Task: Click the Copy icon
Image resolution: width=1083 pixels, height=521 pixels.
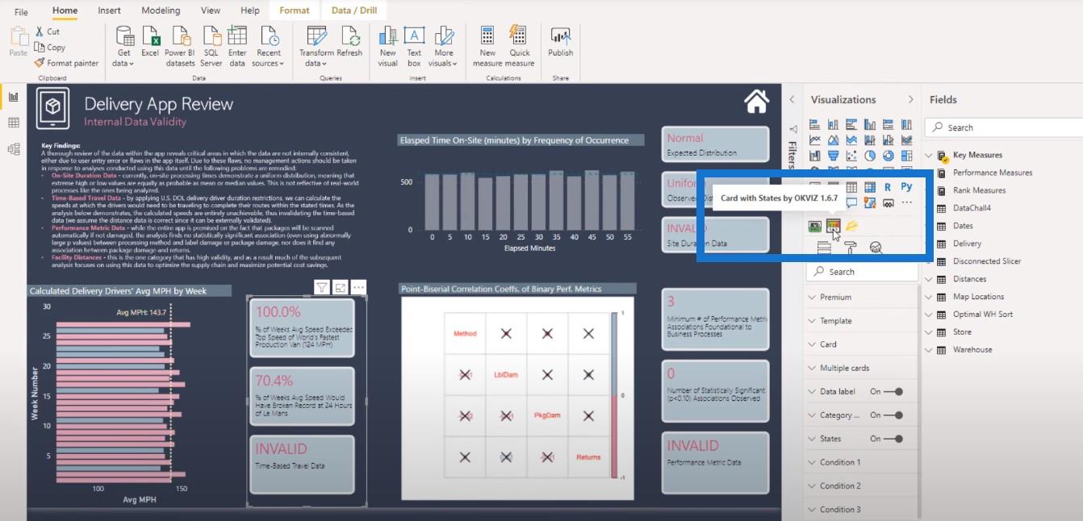Action: pos(40,47)
